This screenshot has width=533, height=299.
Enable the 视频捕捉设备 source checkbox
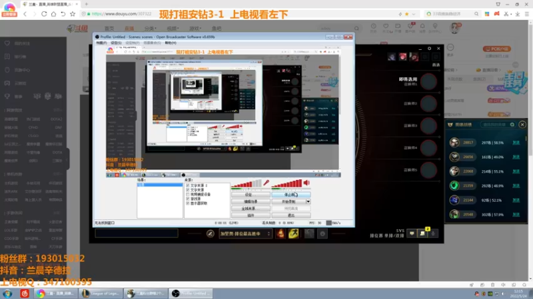pyautogui.click(x=188, y=195)
